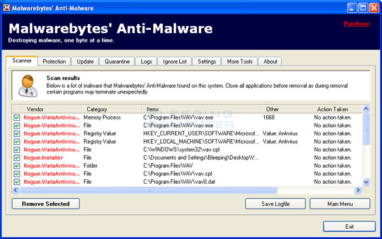Click the vertical scrollbar thumb

click(x=366, y=128)
